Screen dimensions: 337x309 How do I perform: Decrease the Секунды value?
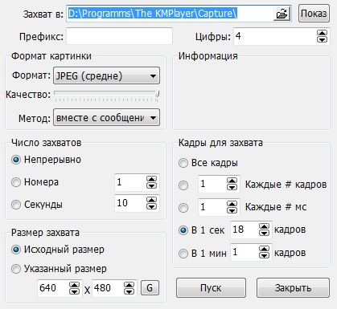151,206
